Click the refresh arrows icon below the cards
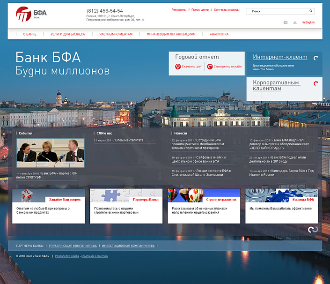The width and height of the screenshot is (330, 284). [313, 230]
